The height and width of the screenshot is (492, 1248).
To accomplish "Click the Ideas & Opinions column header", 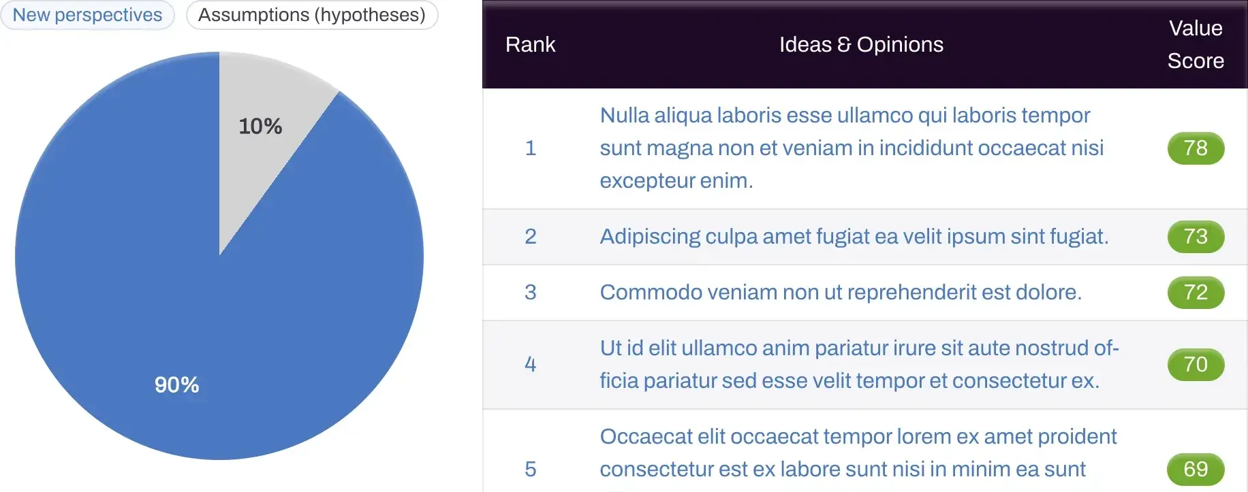I will [x=861, y=45].
